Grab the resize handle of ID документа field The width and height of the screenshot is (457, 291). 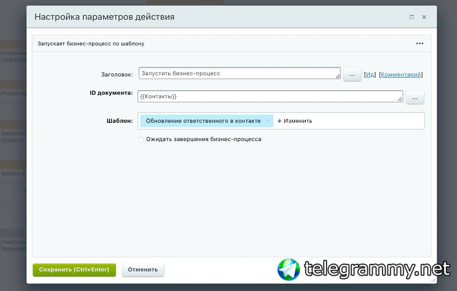(400, 100)
